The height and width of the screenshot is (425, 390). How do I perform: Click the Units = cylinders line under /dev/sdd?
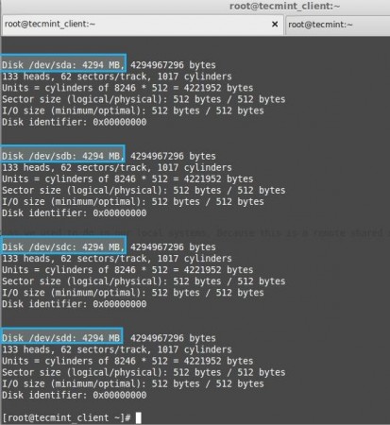coord(127,361)
